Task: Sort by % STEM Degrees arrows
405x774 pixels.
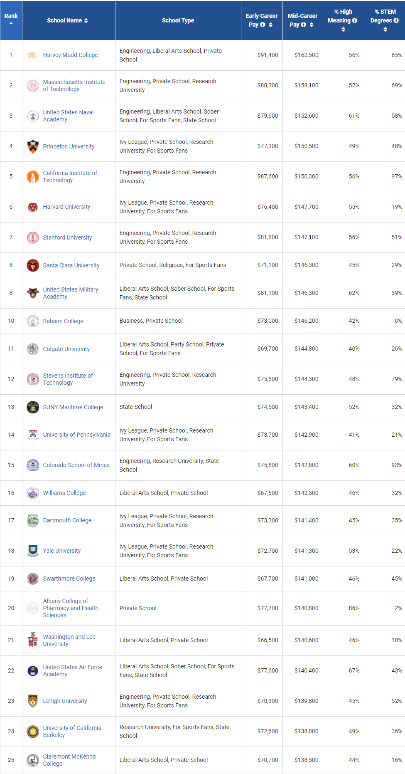Action: pos(385,30)
